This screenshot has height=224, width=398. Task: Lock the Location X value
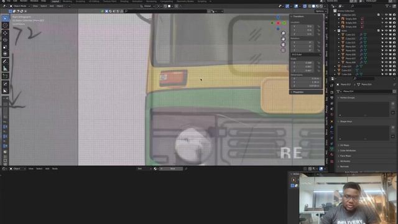click(319, 26)
